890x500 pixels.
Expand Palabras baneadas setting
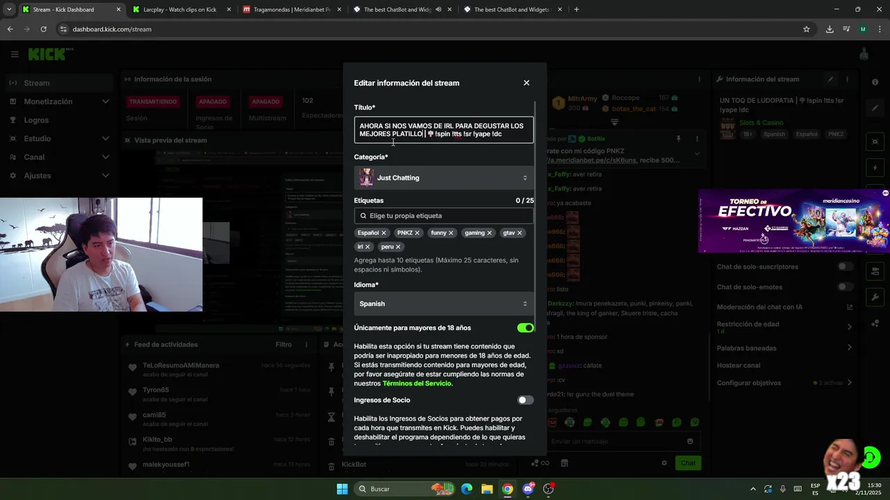pos(785,348)
